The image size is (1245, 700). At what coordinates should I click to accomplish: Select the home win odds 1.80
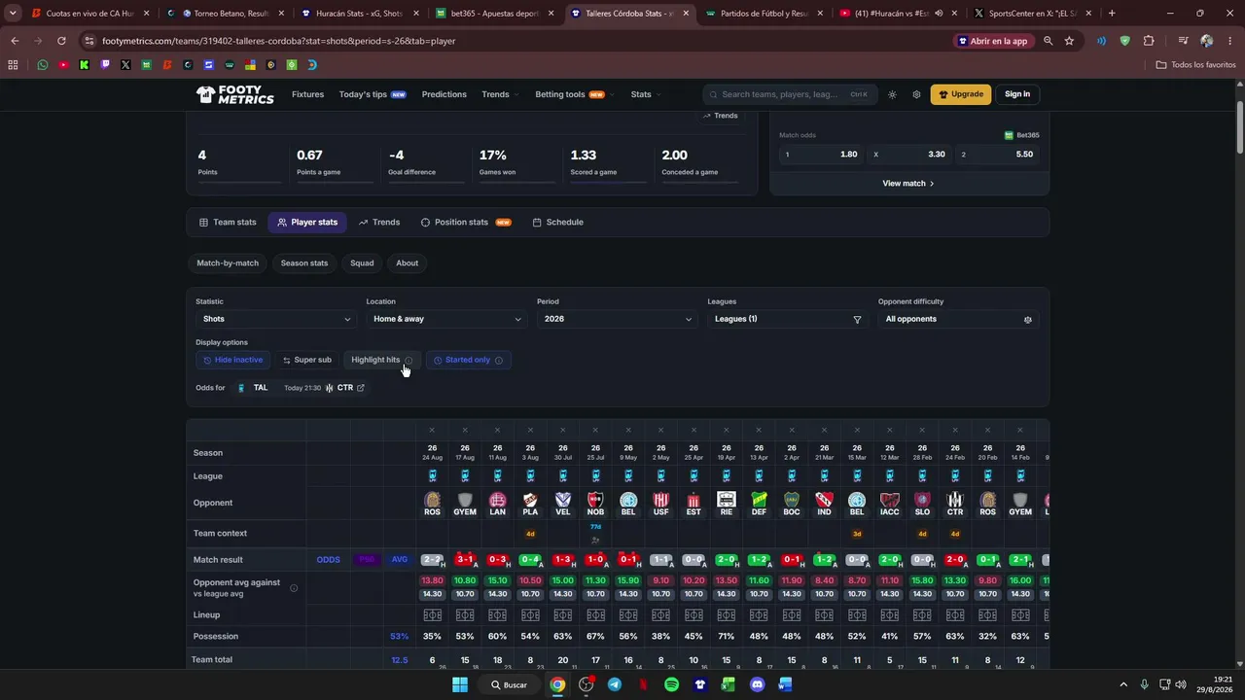tap(822, 155)
